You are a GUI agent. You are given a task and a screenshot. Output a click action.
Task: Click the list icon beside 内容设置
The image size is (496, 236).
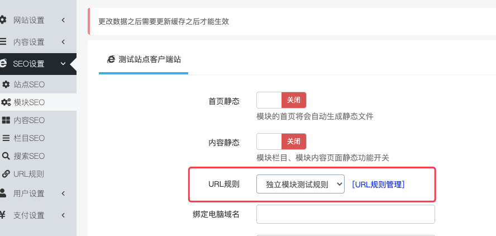point(3,41)
